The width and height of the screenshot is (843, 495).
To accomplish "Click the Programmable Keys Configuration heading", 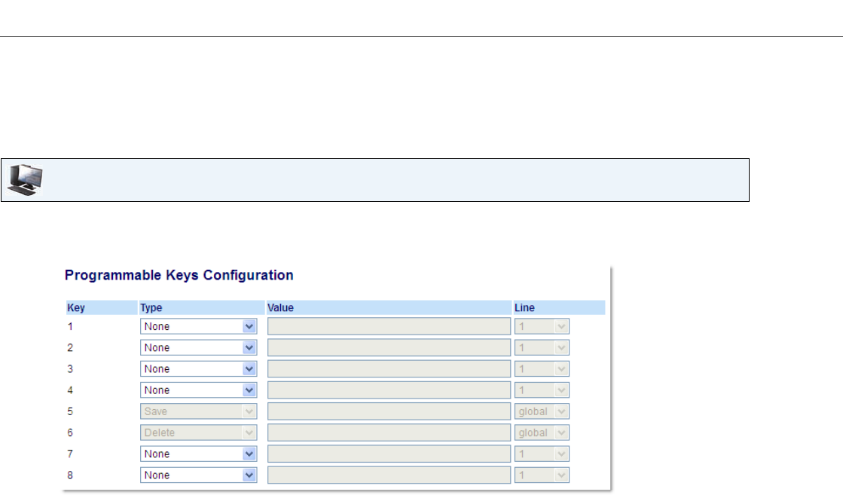I will click(179, 275).
